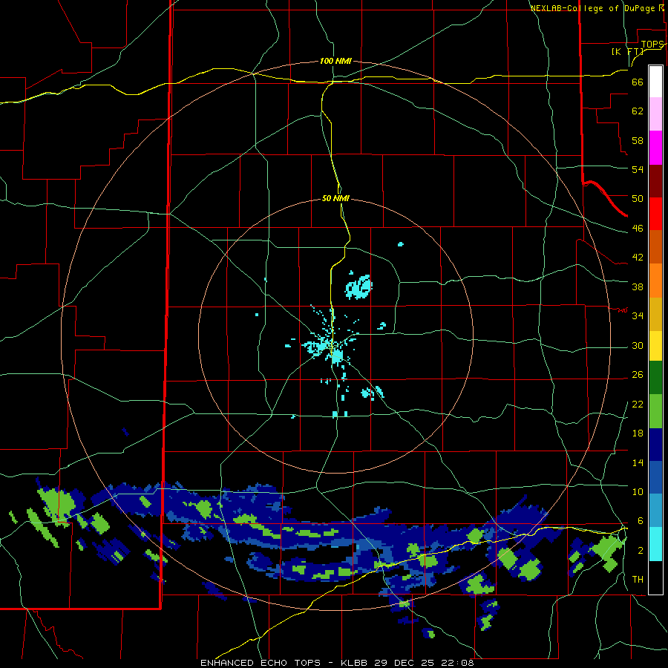Click the "6" legend value
Screen dimensions: 668x668
[x=641, y=520]
